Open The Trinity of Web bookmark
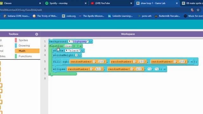The width and height of the screenshot is (203, 114). click(45, 16)
